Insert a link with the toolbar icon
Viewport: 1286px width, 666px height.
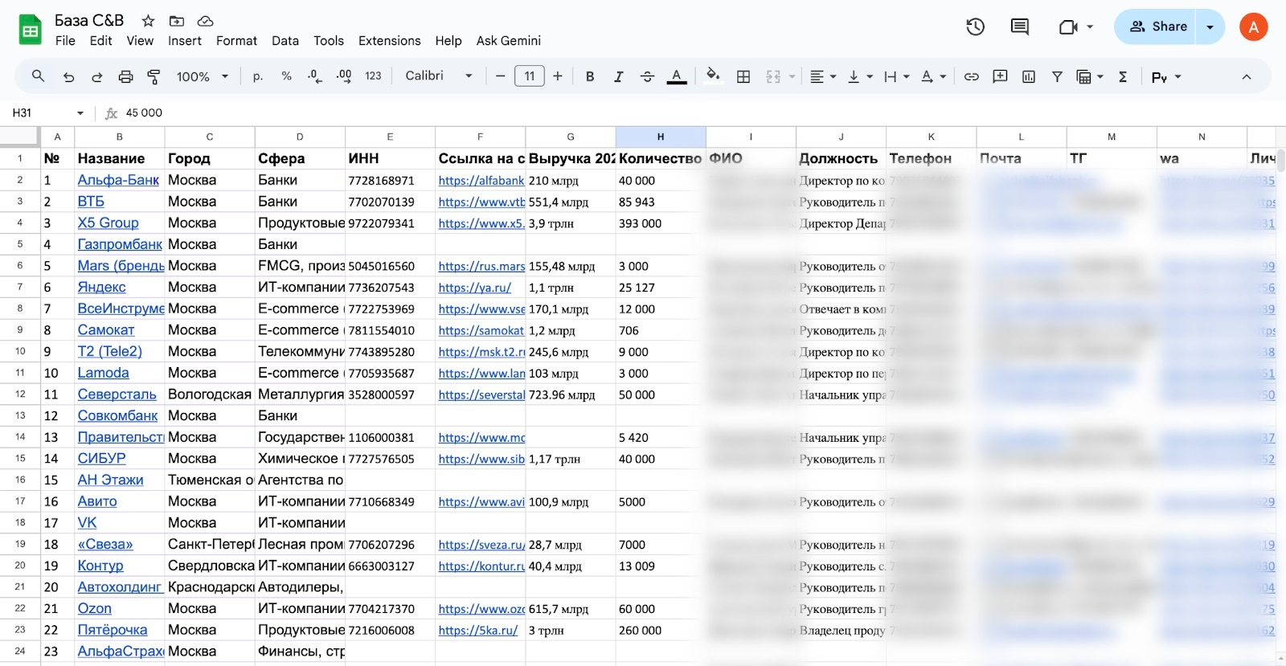click(972, 76)
